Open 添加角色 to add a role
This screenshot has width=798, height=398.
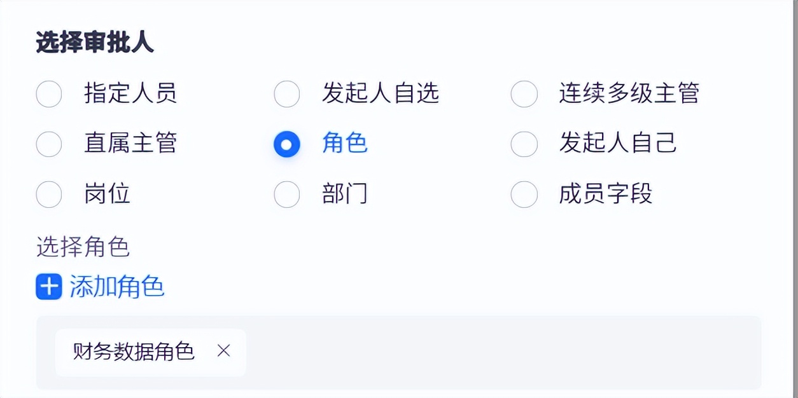pos(116,287)
